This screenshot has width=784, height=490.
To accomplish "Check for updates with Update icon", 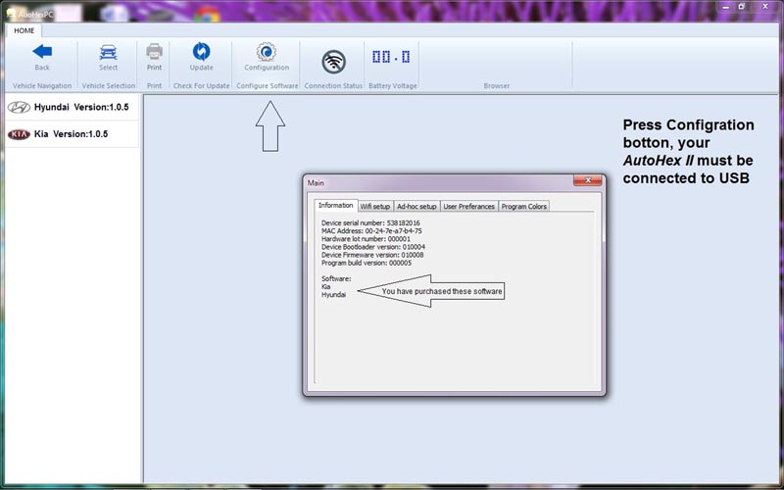I will pos(202,51).
